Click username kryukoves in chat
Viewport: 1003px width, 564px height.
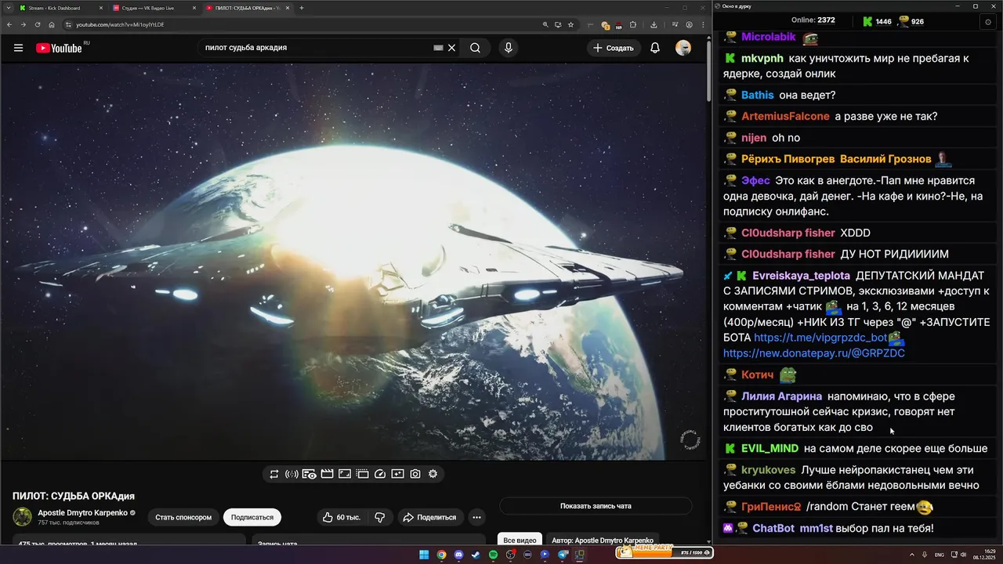coord(768,470)
